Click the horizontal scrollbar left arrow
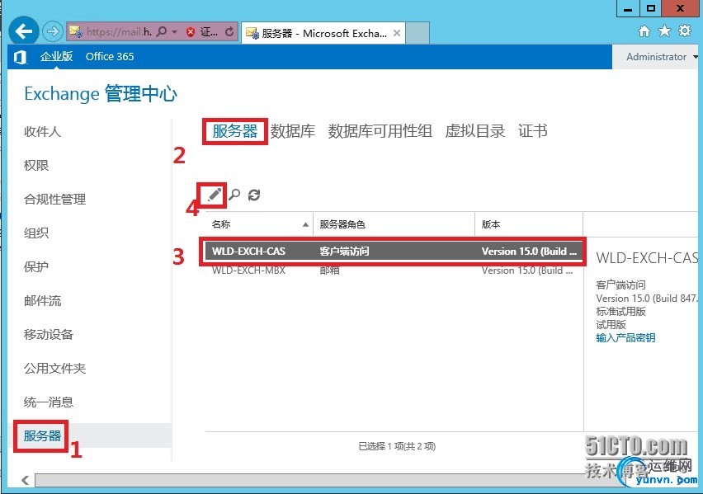 pyautogui.click(x=25, y=480)
